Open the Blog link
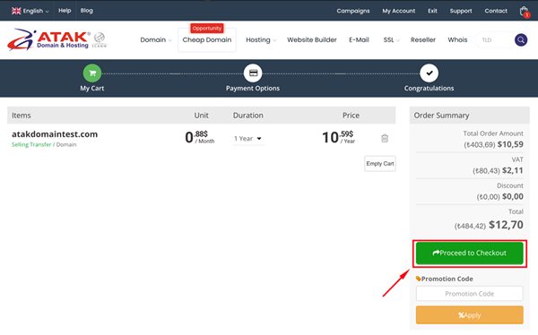This screenshot has height=335, width=538. (86, 11)
